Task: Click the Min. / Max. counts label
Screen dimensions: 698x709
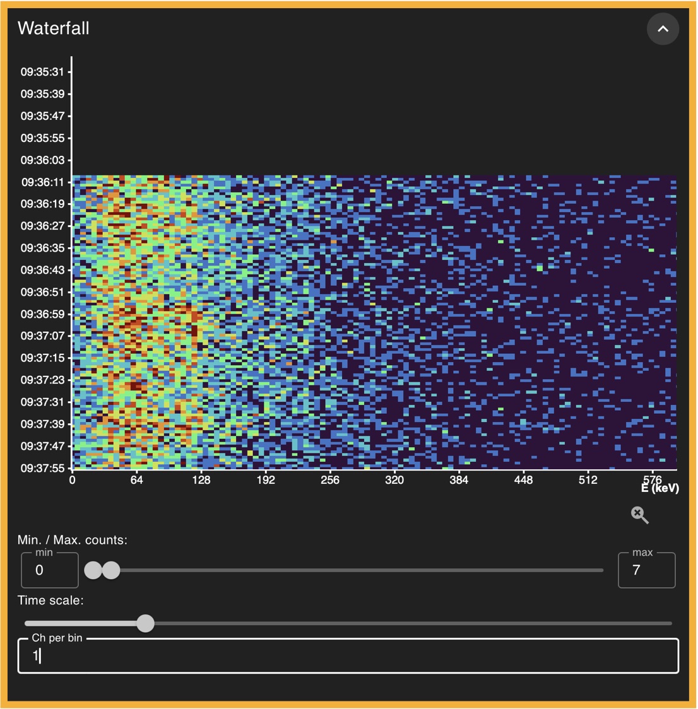Action: [x=73, y=540]
